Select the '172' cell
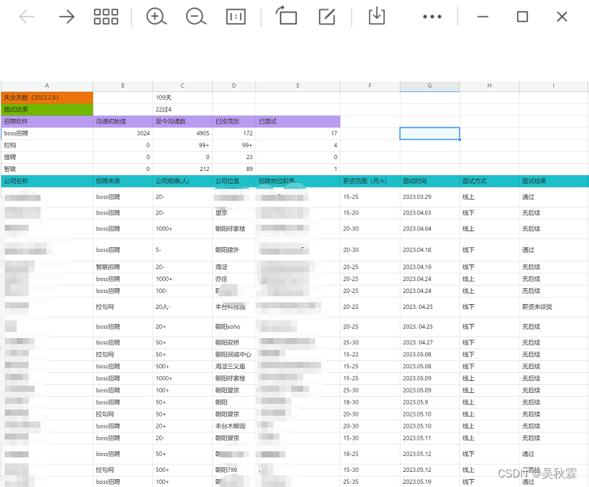 click(x=234, y=133)
